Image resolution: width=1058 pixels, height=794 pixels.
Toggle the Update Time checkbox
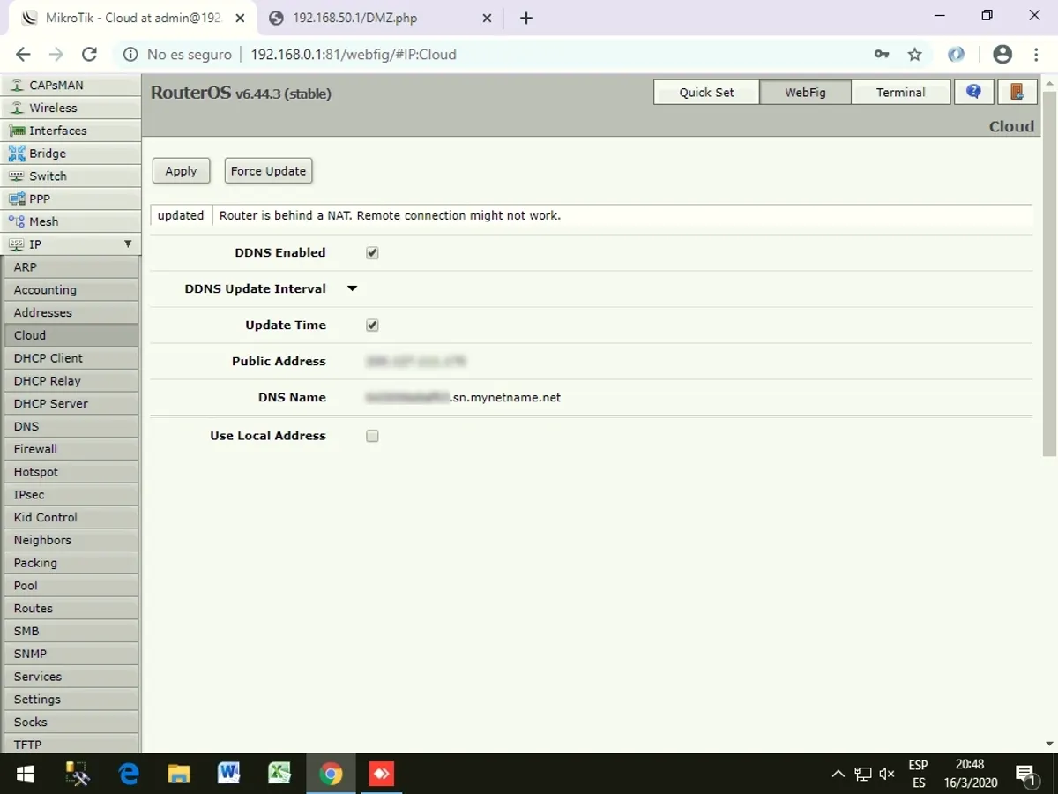(x=372, y=326)
